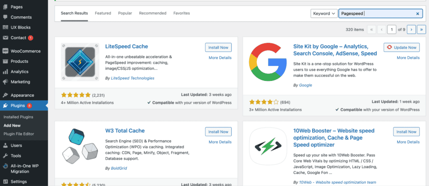Open the LiteSpeed Technologies author link
The width and height of the screenshot is (429, 186).
click(133, 78)
